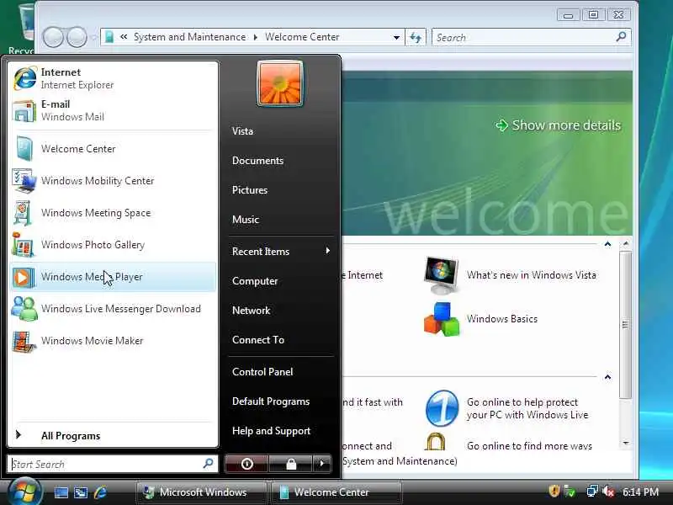Click the taskbar clock showing 6:14 PM
This screenshot has width=673, height=505.
pyautogui.click(x=640, y=492)
